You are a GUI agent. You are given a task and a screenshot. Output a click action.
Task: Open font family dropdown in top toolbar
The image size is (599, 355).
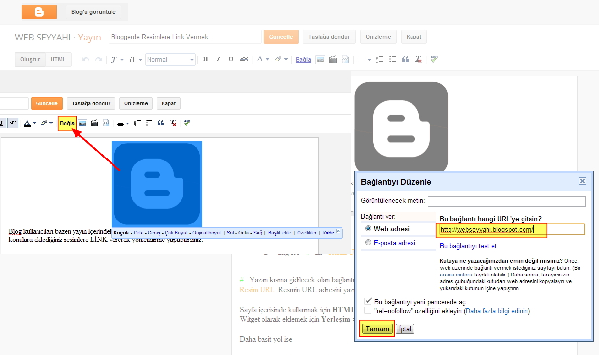pyautogui.click(x=117, y=59)
